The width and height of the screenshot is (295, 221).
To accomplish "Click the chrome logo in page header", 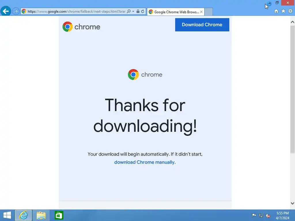I will tap(81, 27).
